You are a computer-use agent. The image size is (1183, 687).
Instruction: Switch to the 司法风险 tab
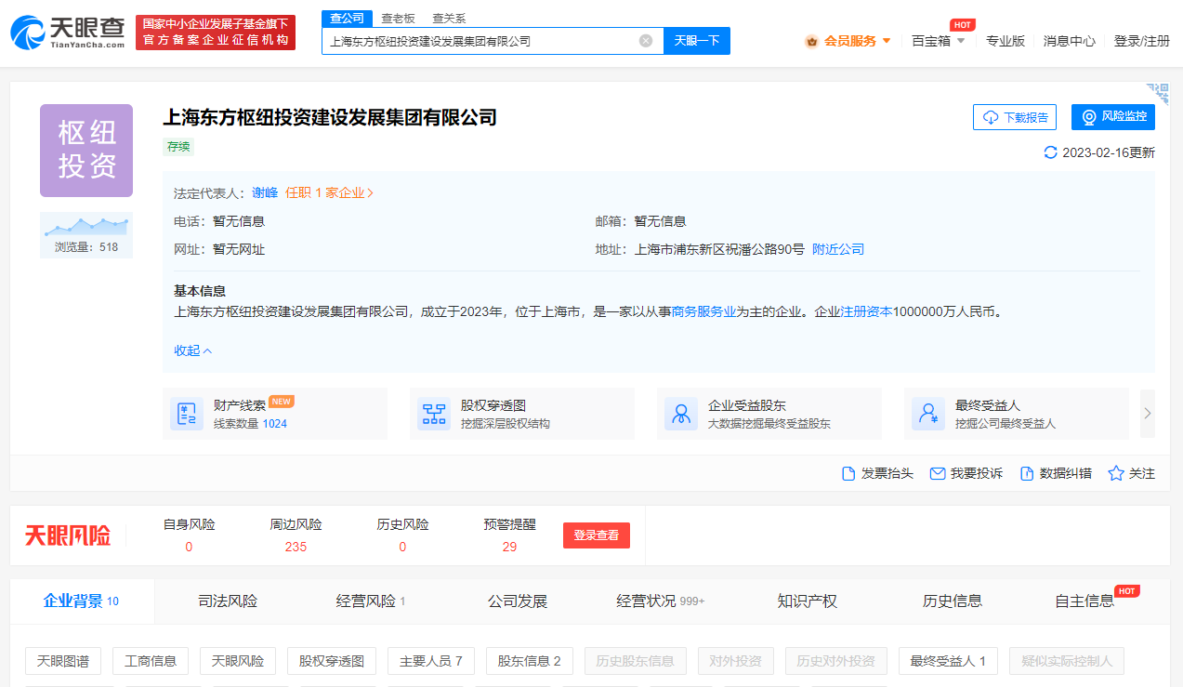228,601
